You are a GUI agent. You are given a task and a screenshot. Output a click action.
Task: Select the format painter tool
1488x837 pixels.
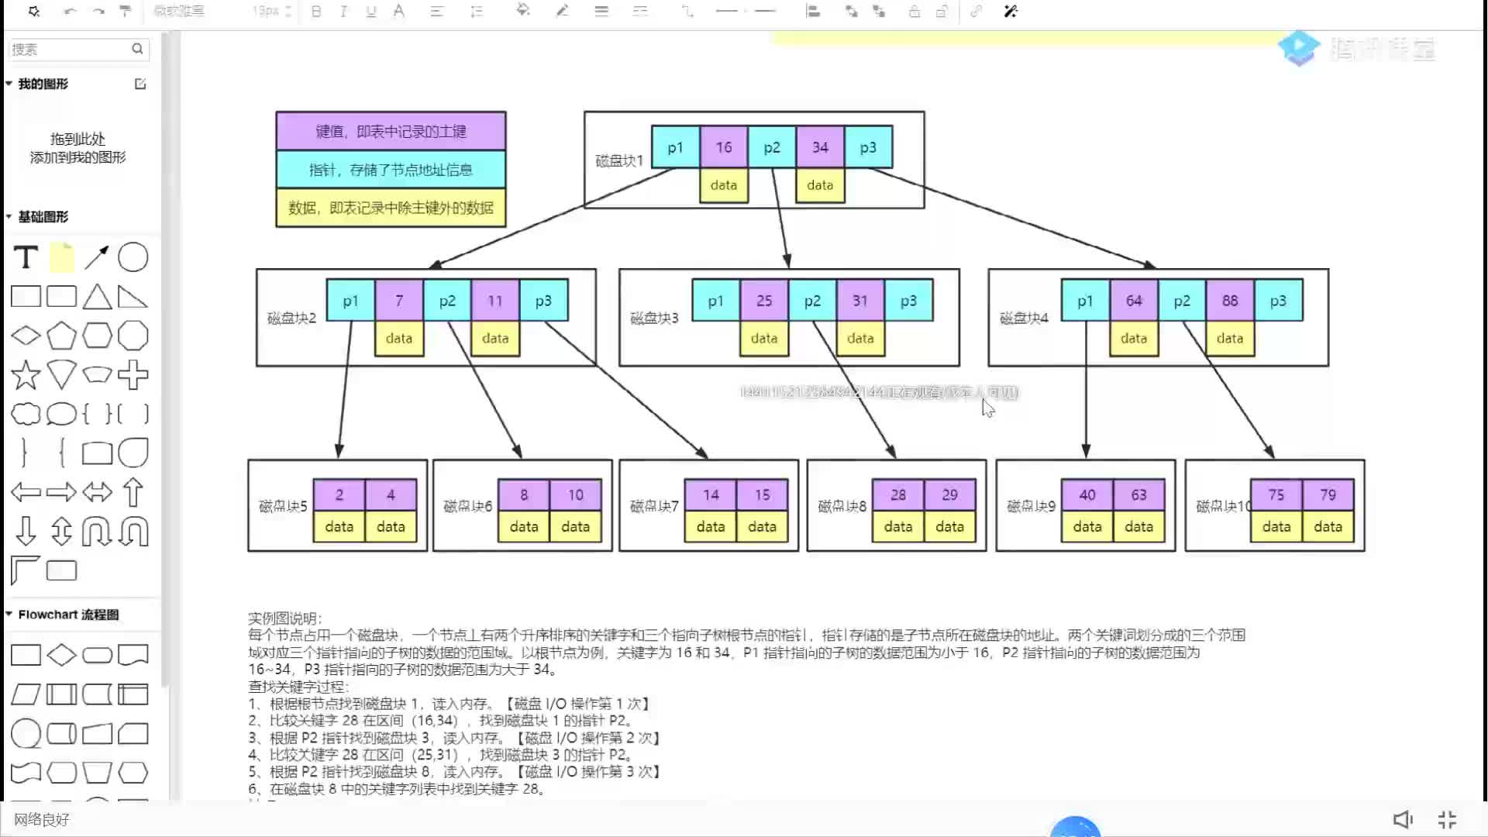(x=126, y=12)
